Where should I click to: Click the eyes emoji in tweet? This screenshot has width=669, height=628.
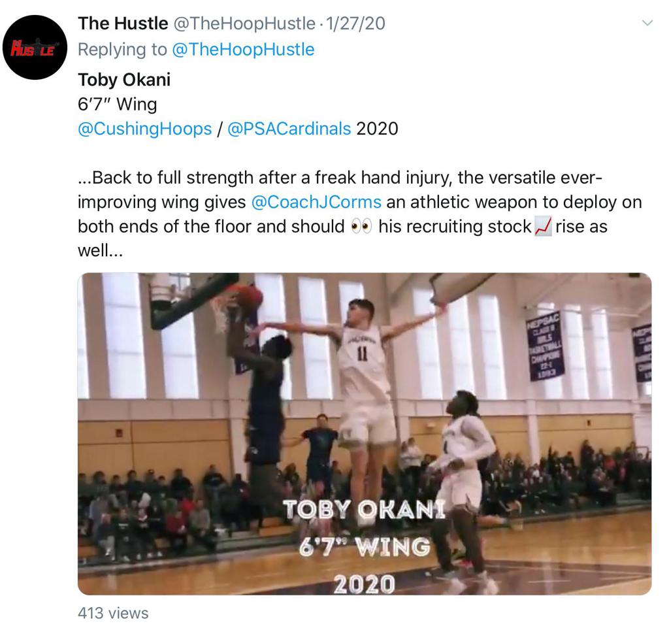click(361, 227)
